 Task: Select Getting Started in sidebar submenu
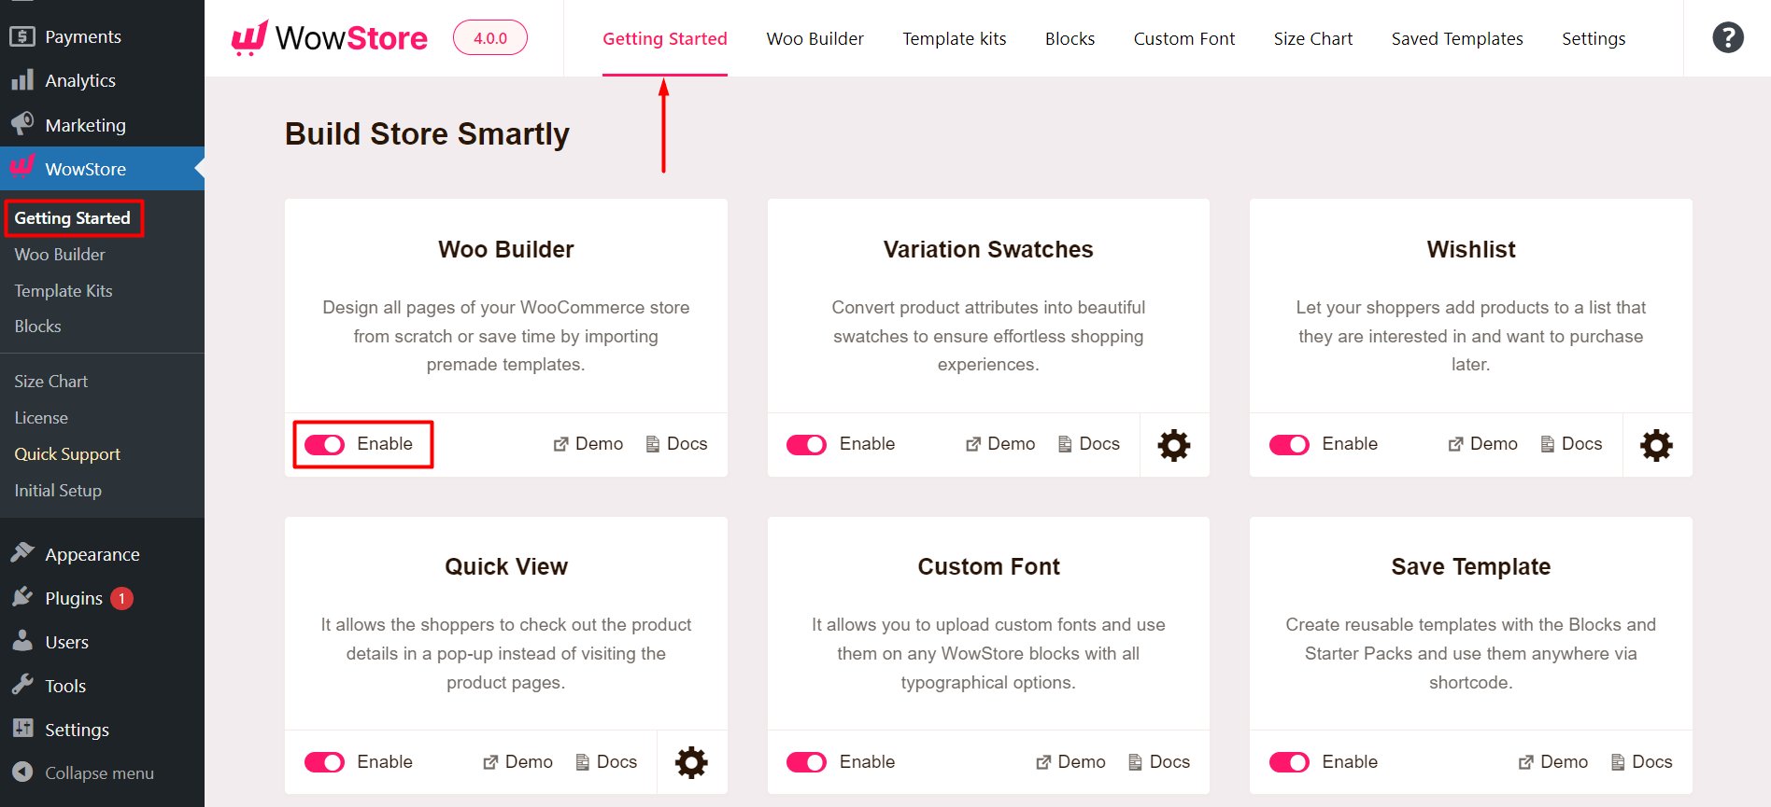pos(73,218)
